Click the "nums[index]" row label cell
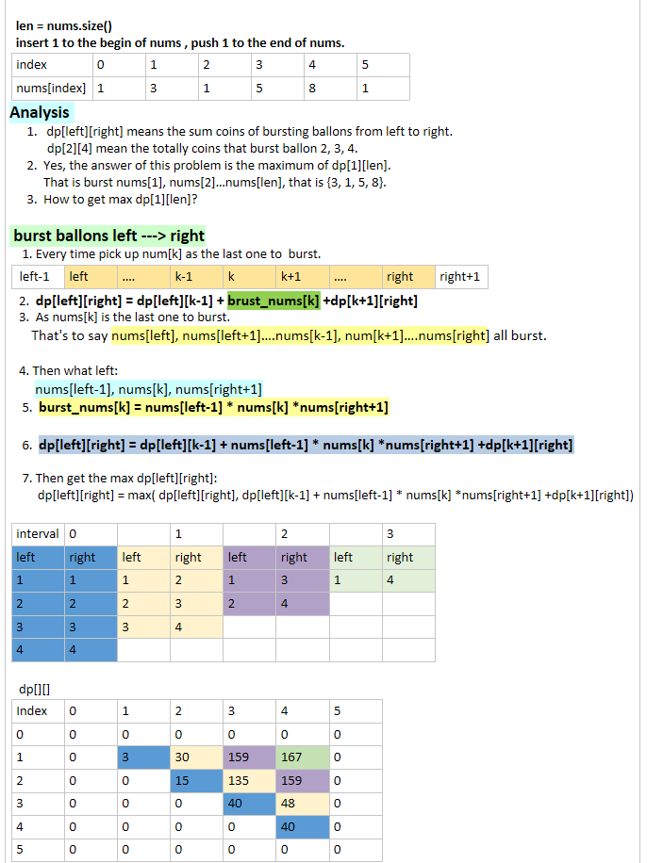 pos(51,89)
